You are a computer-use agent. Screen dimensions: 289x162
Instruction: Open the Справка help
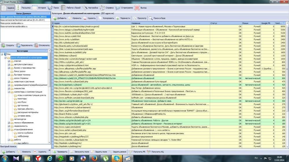point(107,8)
